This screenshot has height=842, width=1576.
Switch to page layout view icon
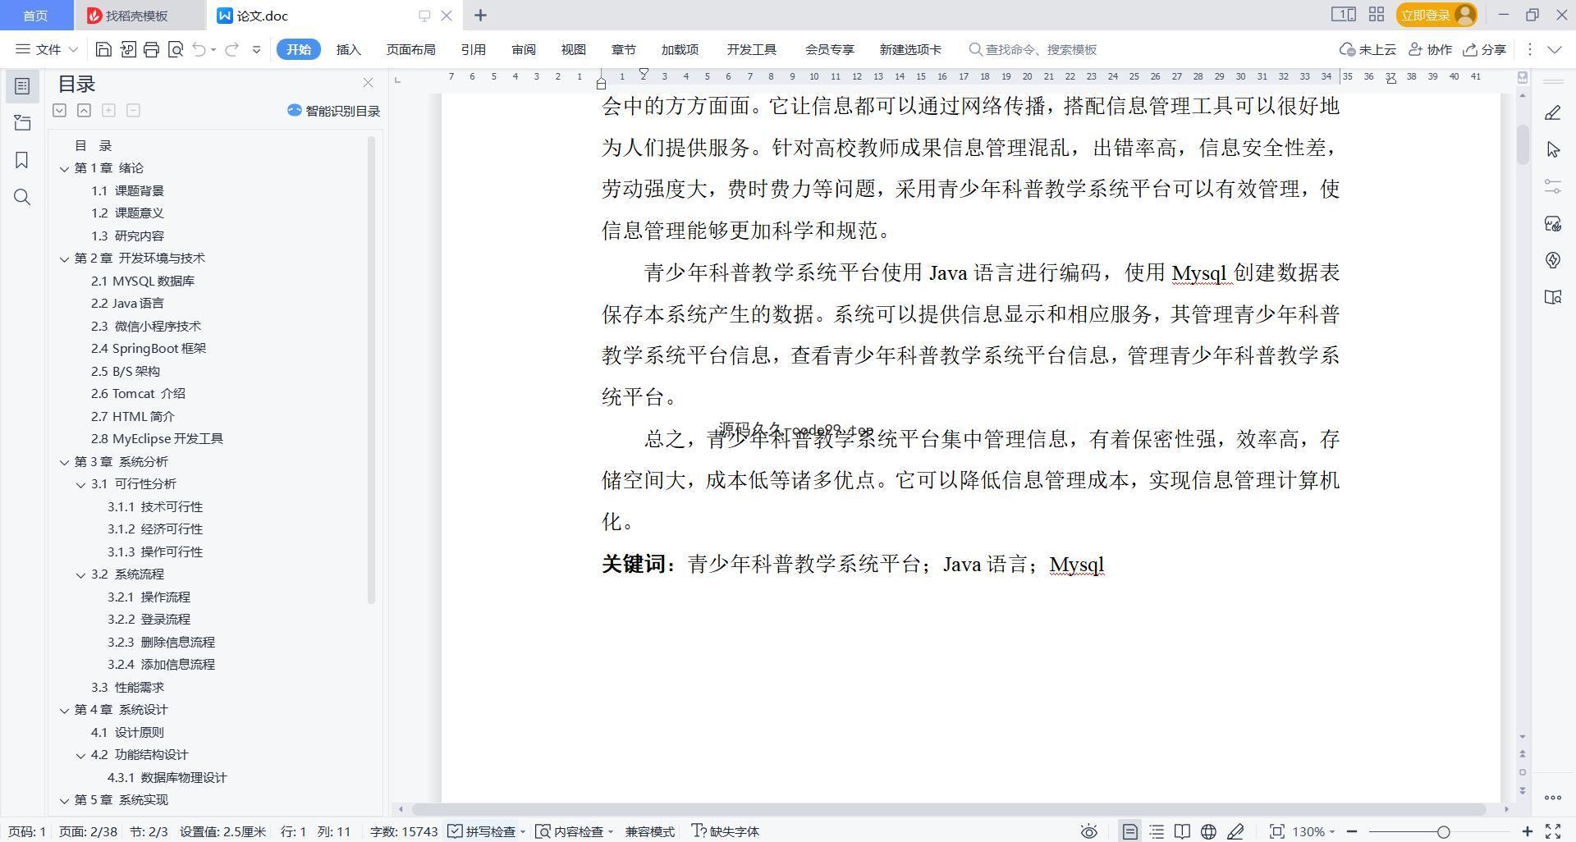pos(1130,831)
